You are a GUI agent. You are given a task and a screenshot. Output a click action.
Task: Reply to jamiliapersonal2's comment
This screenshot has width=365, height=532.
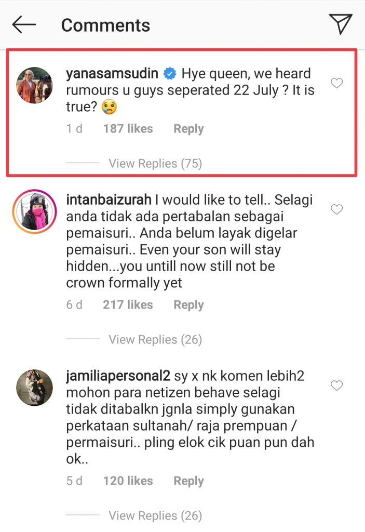click(x=188, y=481)
